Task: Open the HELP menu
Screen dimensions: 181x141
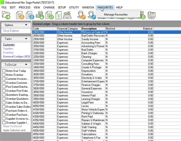Action: pyautogui.click(x=119, y=8)
